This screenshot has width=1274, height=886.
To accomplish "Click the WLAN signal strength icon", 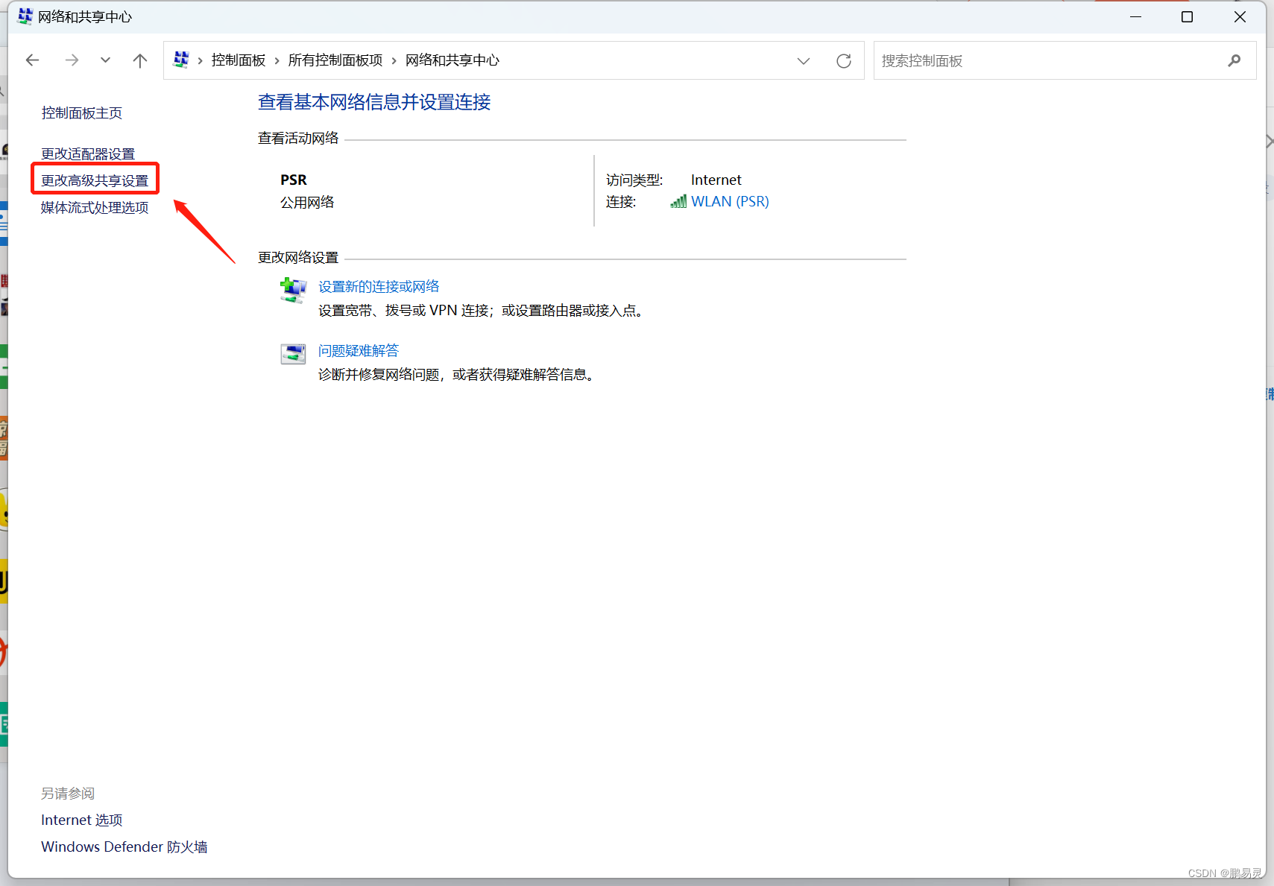I will [678, 201].
